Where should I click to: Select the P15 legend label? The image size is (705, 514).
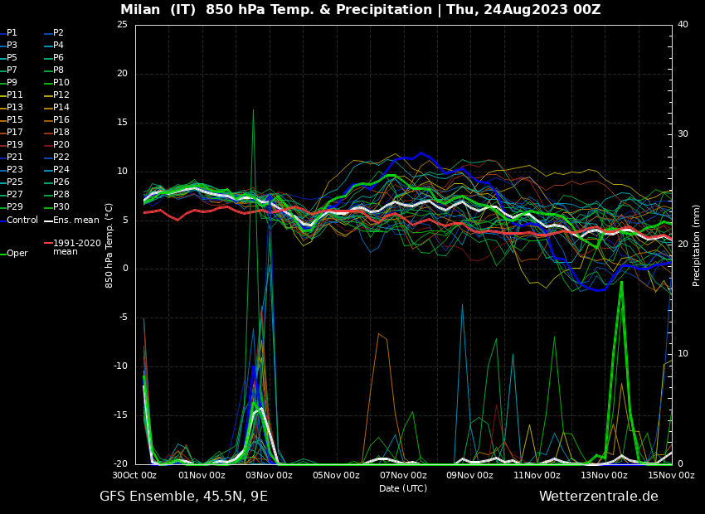(15, 120)
